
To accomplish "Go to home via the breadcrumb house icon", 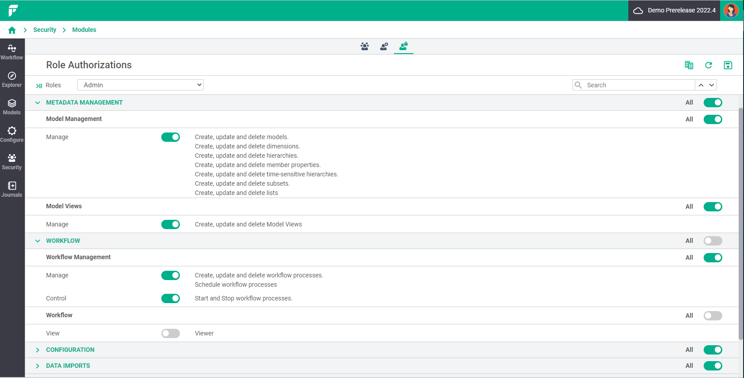I will (x=12, y=30).
